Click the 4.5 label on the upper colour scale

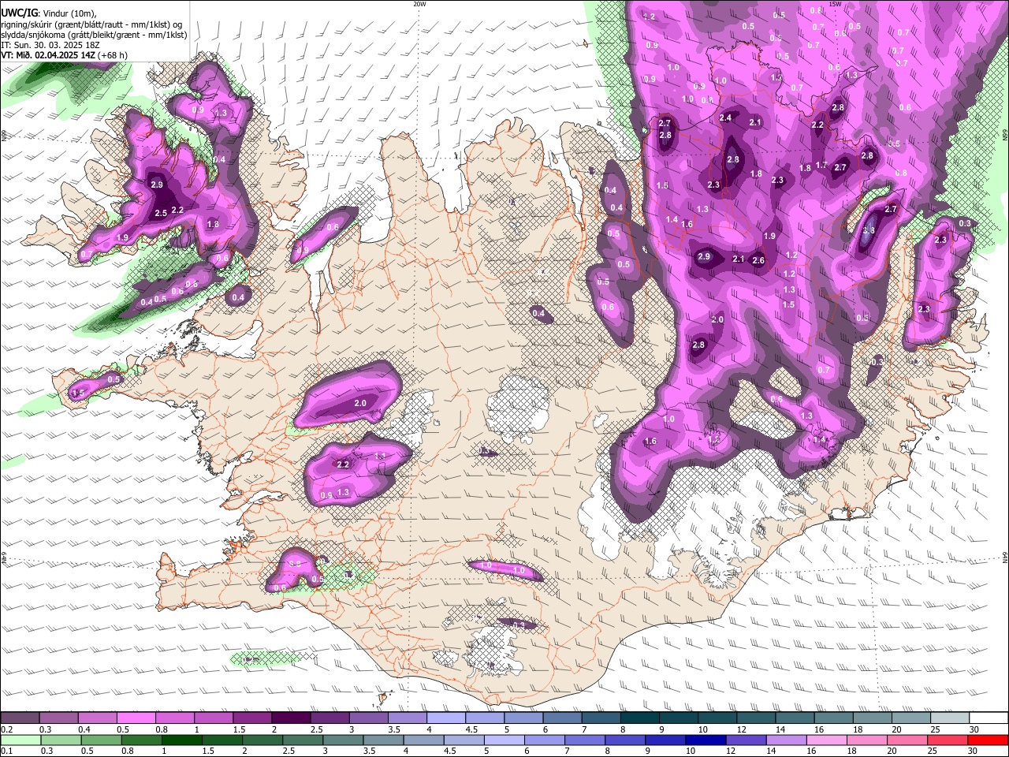471,729
